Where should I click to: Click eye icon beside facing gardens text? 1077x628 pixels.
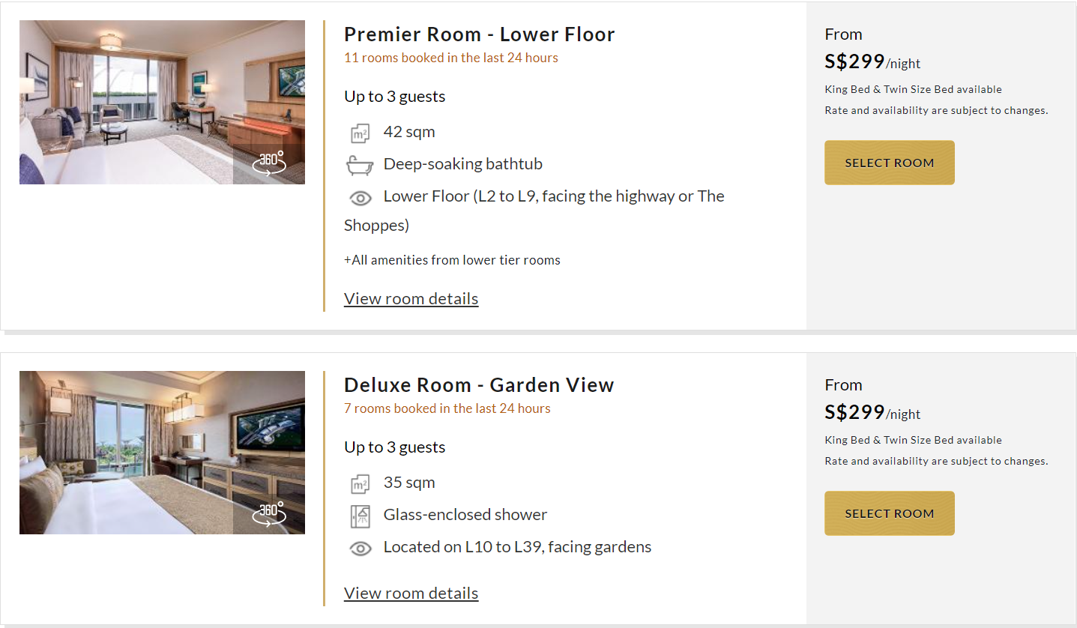(360, 549)
